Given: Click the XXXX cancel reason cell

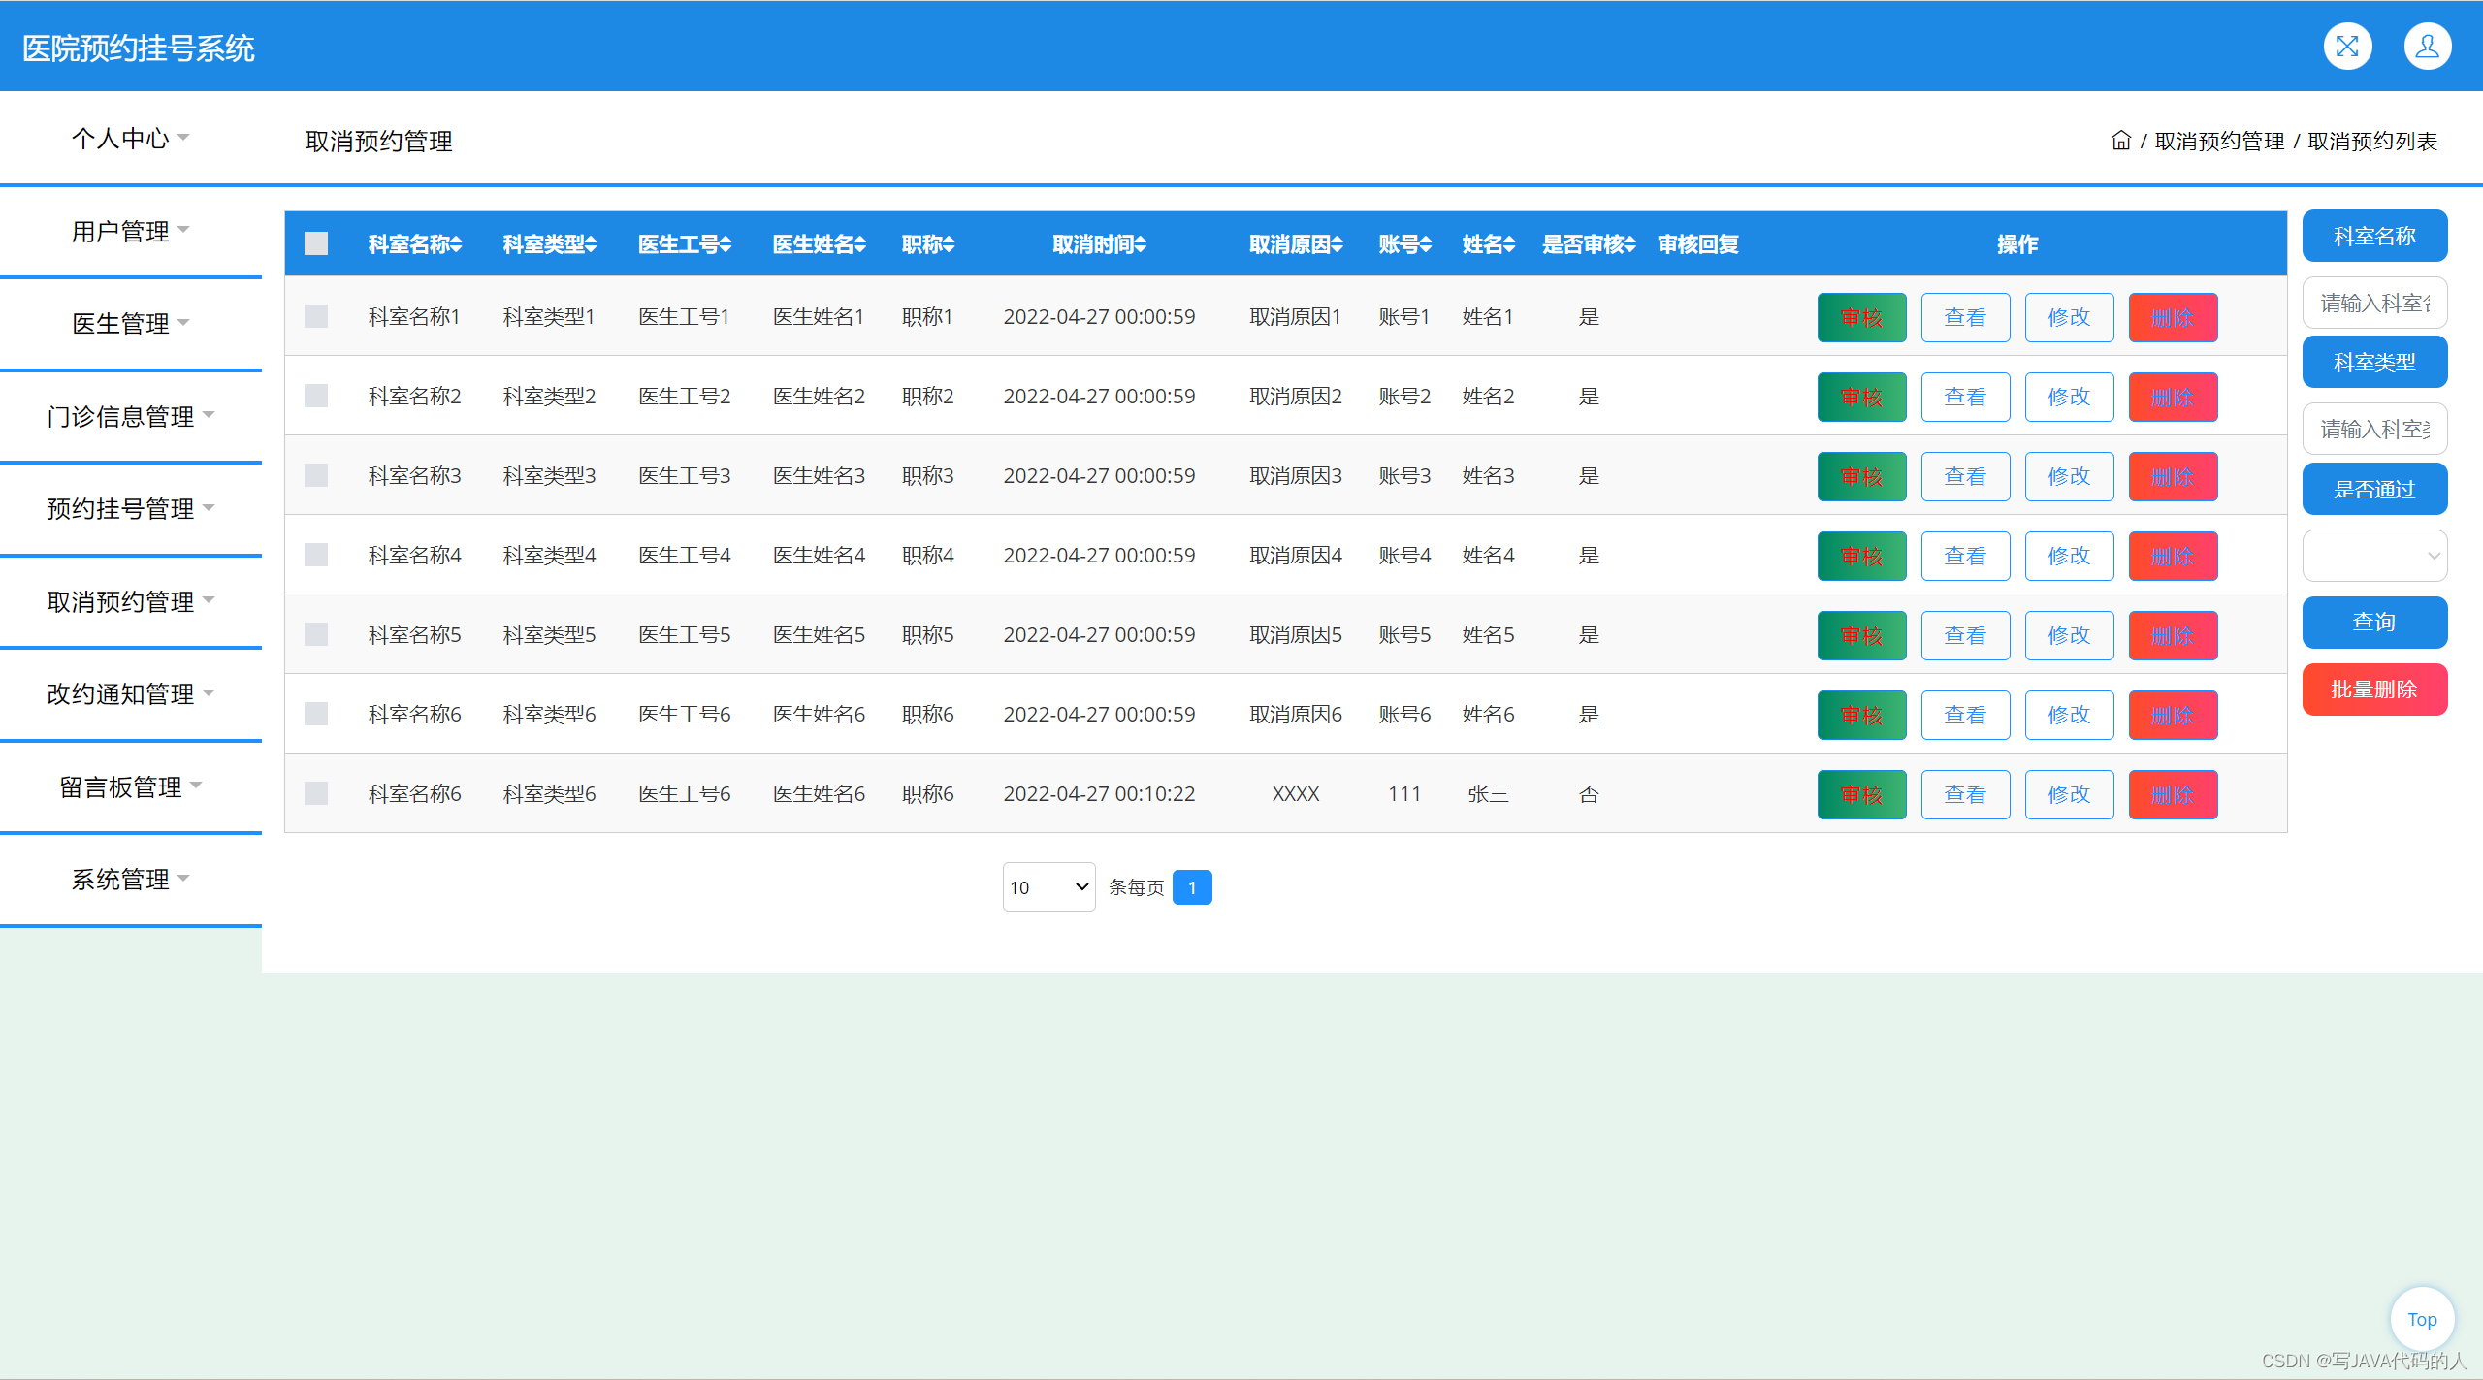Looking at the screenshot, I should [x=1296, y=793].
